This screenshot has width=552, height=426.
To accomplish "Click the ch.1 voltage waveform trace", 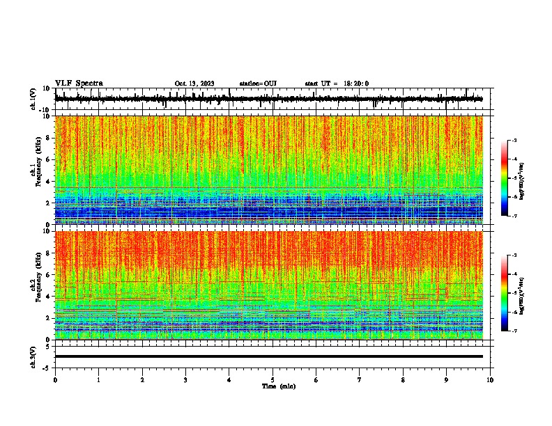I will [269, 99].
